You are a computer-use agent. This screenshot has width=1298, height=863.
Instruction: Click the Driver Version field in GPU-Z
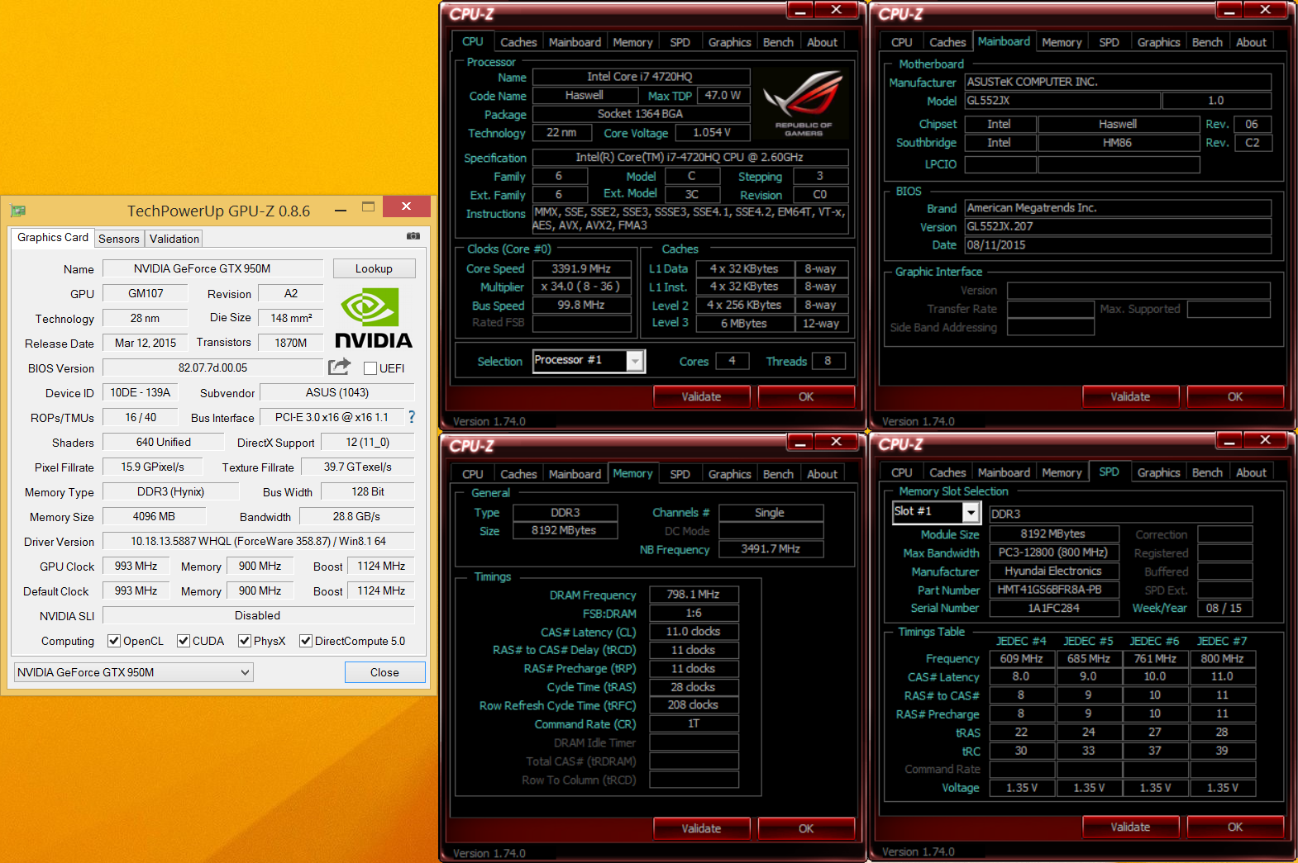[x=258, y=541]
